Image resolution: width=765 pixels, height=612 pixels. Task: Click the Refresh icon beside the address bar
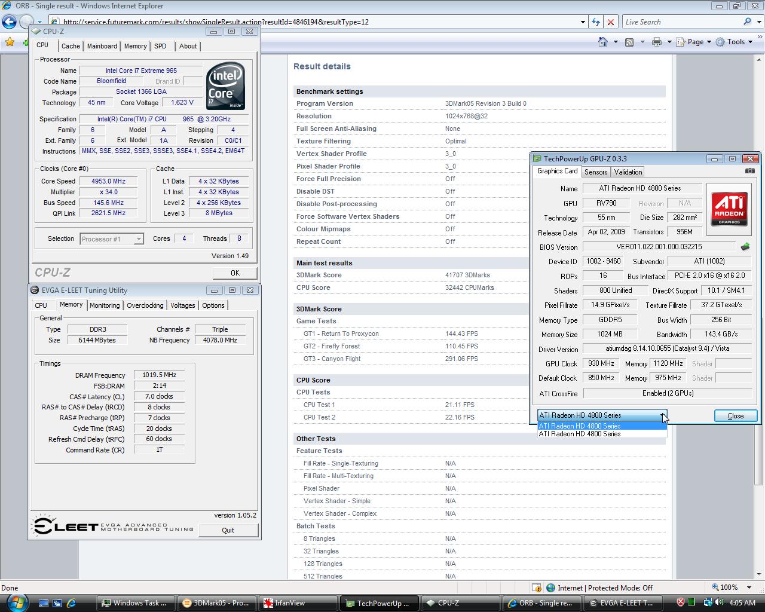click(x=596, y=22)
